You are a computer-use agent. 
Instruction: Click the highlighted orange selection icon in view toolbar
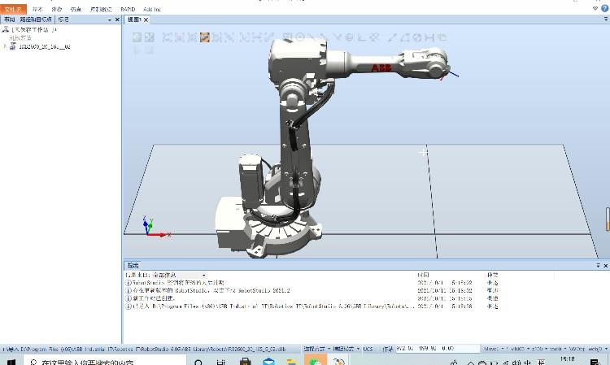tap(205, 37)
